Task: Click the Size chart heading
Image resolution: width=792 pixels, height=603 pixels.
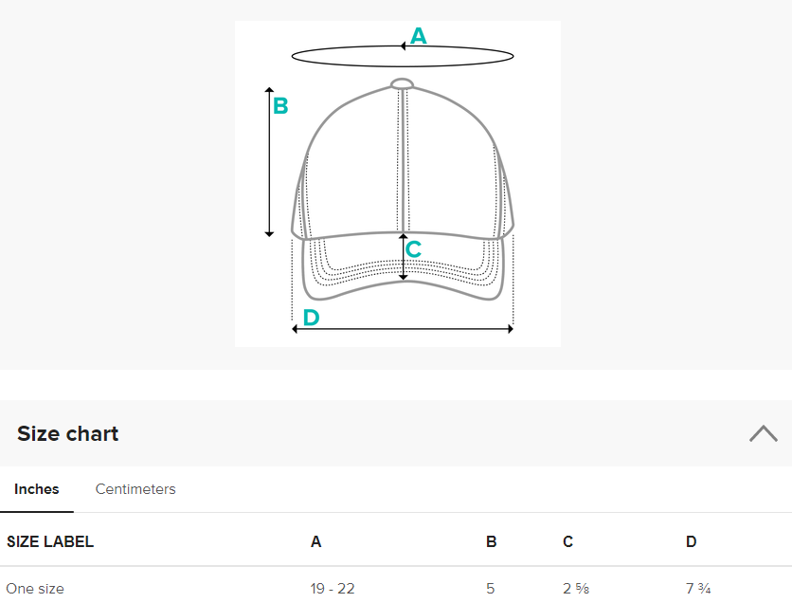Action: coord(67,433)
